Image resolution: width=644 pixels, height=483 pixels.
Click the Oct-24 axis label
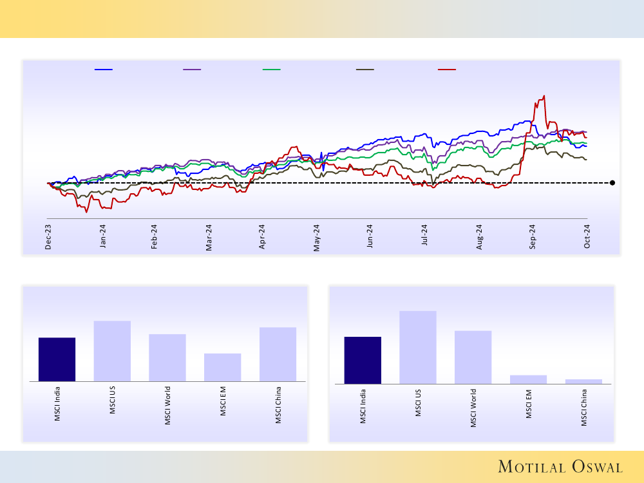point(587,236)
